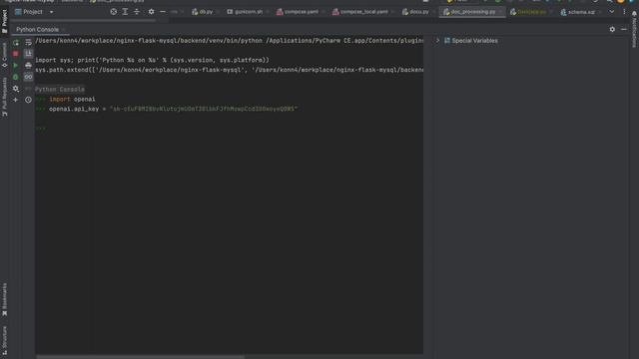Minimize the Python Console tool window
This screenshot has width=639, height=359.
[x=624, y=29]
